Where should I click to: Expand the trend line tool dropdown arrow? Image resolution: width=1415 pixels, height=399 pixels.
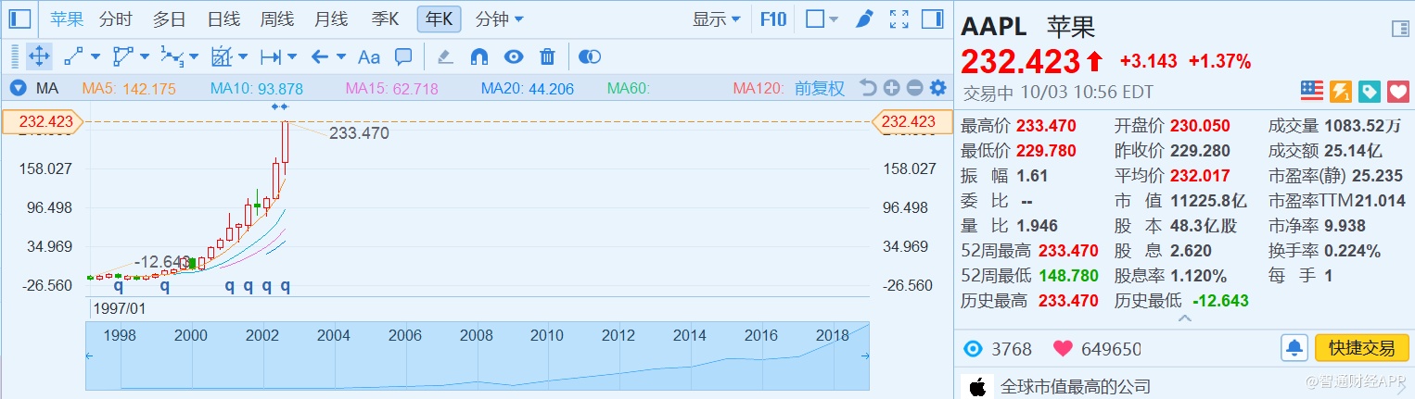point(96,57)
